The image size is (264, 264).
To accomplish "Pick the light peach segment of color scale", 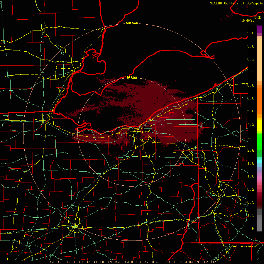I will tap(259, 60).
